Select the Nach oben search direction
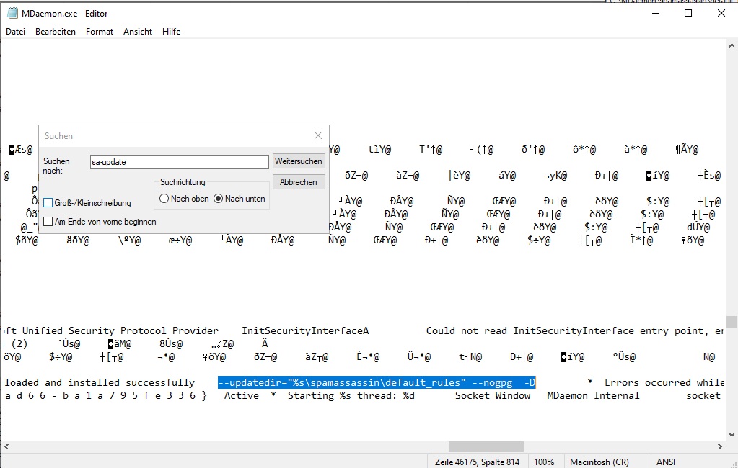The height and width of the screenshot is (468, 738). point(164,199)
